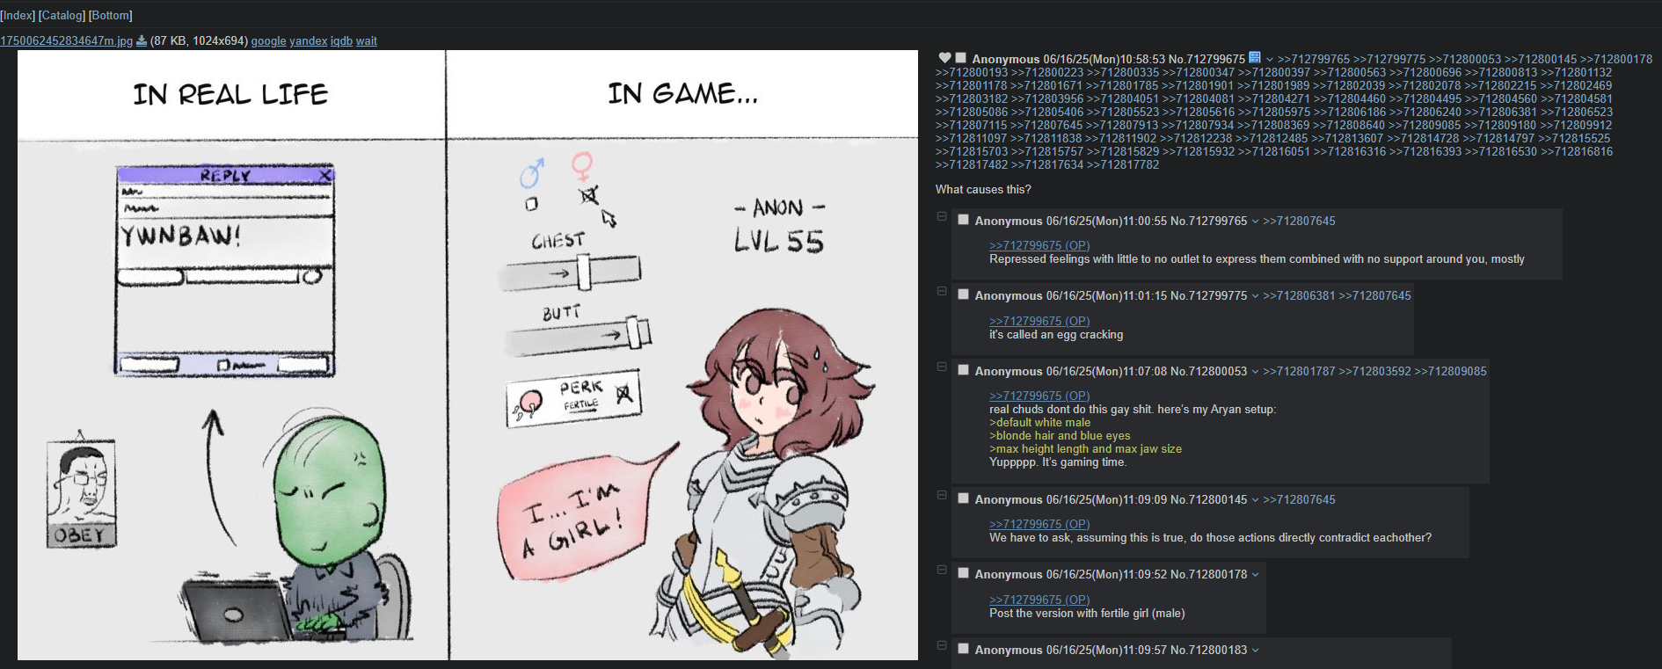The width and height of the screenshot is (1662, 669).
Task: Open post menu arrow on No.712800178
Action: (1255, 575)
